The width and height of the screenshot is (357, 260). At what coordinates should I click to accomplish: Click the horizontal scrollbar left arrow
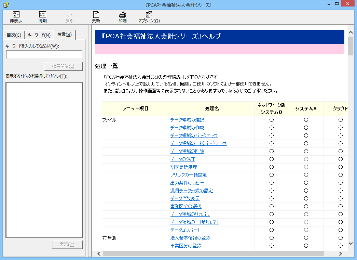click(99, 253)
